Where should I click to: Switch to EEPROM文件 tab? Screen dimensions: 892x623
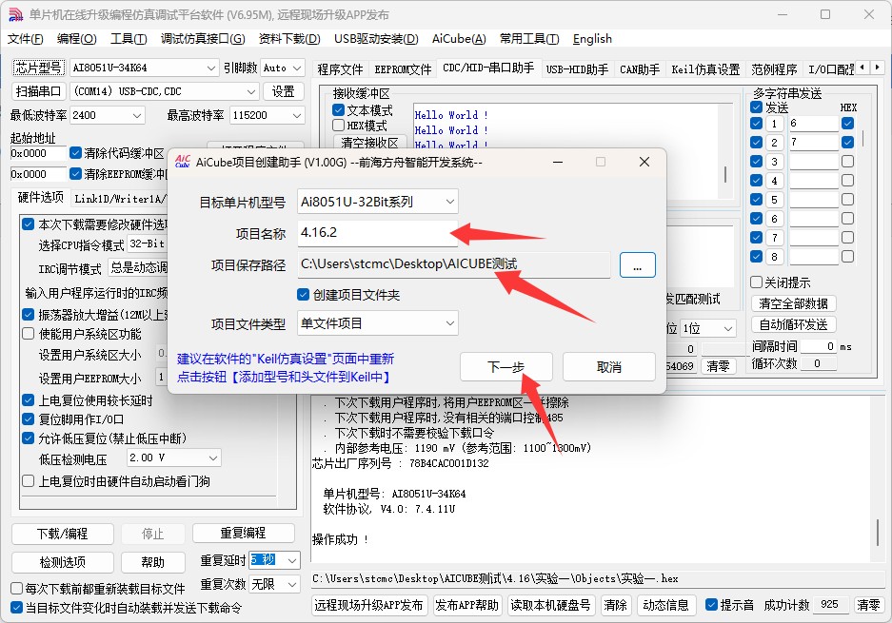pyautogui.click(x=403, y=69)
